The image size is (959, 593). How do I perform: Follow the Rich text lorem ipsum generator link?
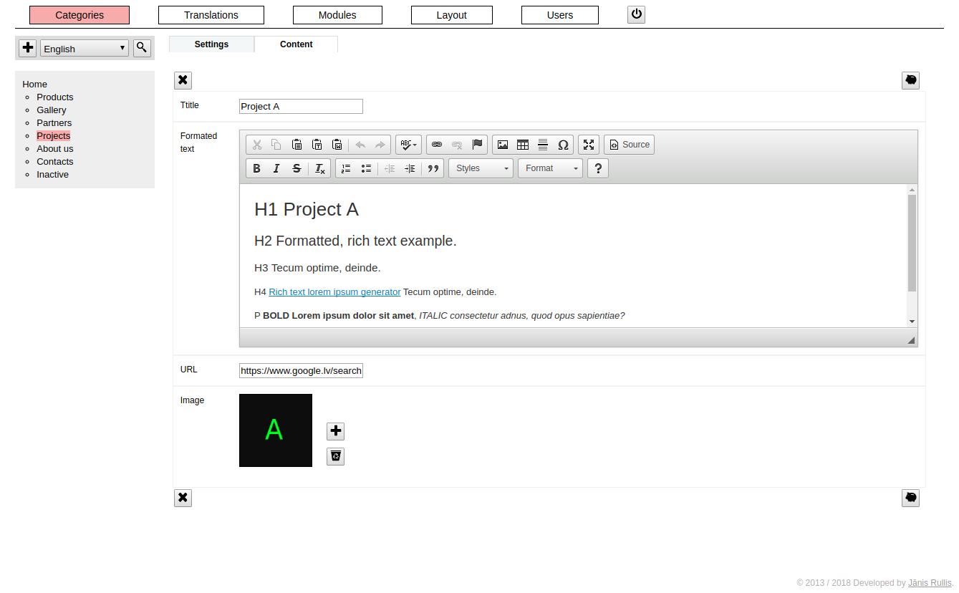point(334,292)
